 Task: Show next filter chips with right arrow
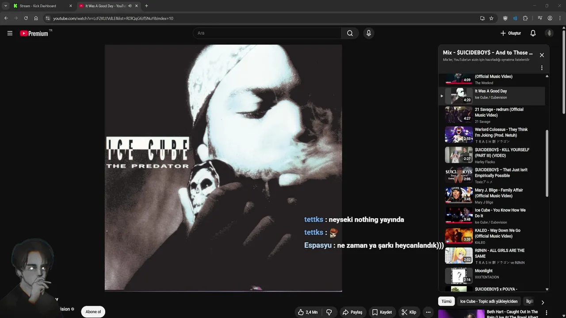pyautogui.click(x=543, y=302)
